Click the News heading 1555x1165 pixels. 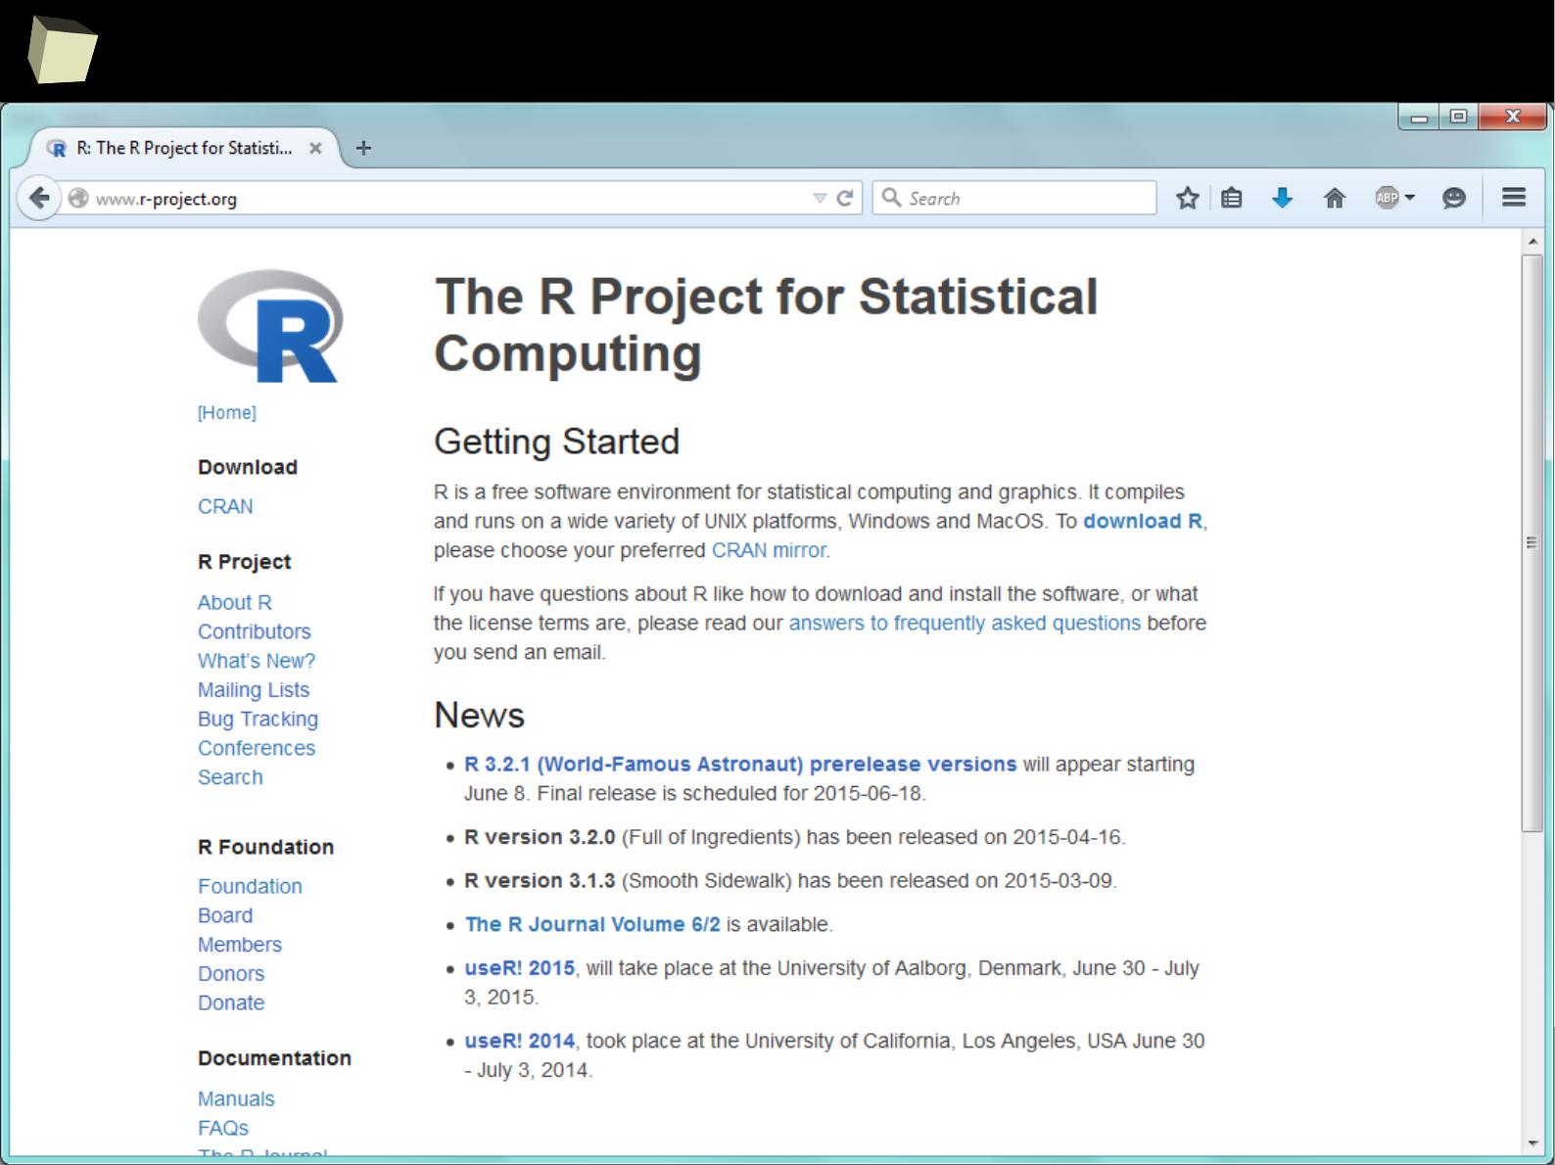click(479, 715)
